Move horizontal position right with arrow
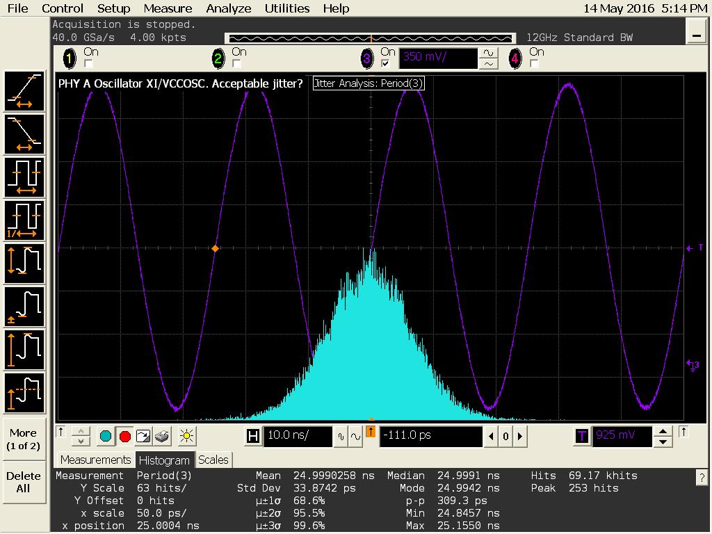The width and height of the screenshot is (712, 534). click(520, 437)
